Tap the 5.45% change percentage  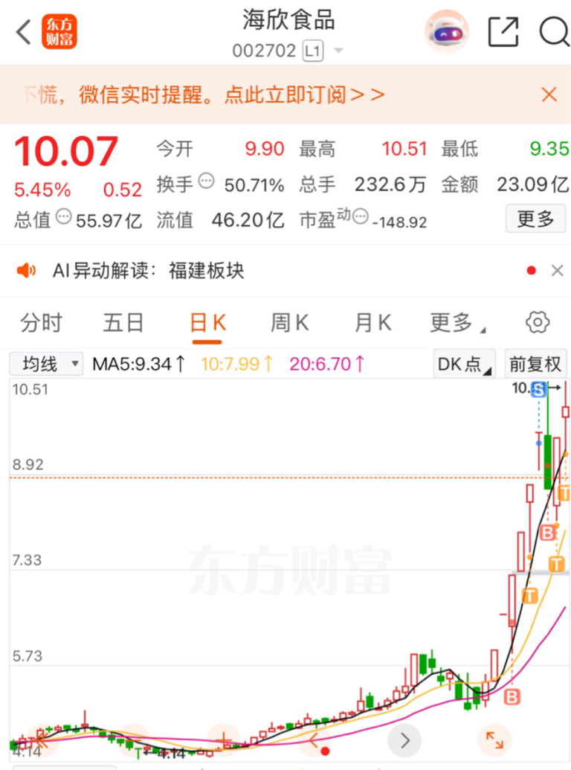(x=42, y=190)
